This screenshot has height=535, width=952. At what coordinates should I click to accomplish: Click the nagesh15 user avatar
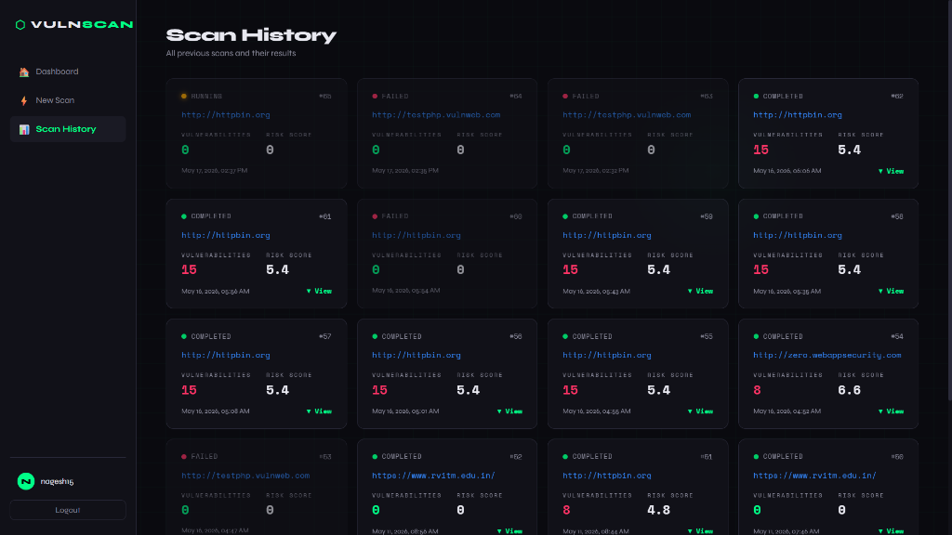tap(25, 482)
